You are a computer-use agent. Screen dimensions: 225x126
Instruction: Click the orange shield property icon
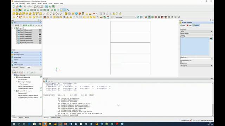tap(80, 14)
